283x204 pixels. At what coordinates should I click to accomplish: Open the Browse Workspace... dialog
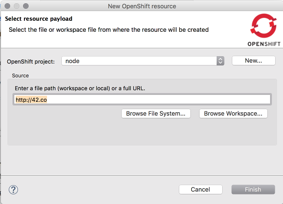point(233,113)
